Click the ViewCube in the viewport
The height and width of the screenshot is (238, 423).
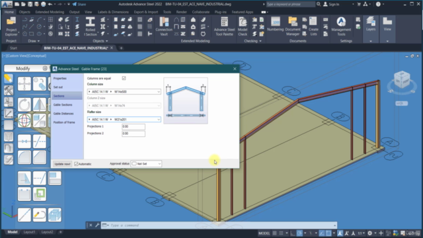coord(402,81)
